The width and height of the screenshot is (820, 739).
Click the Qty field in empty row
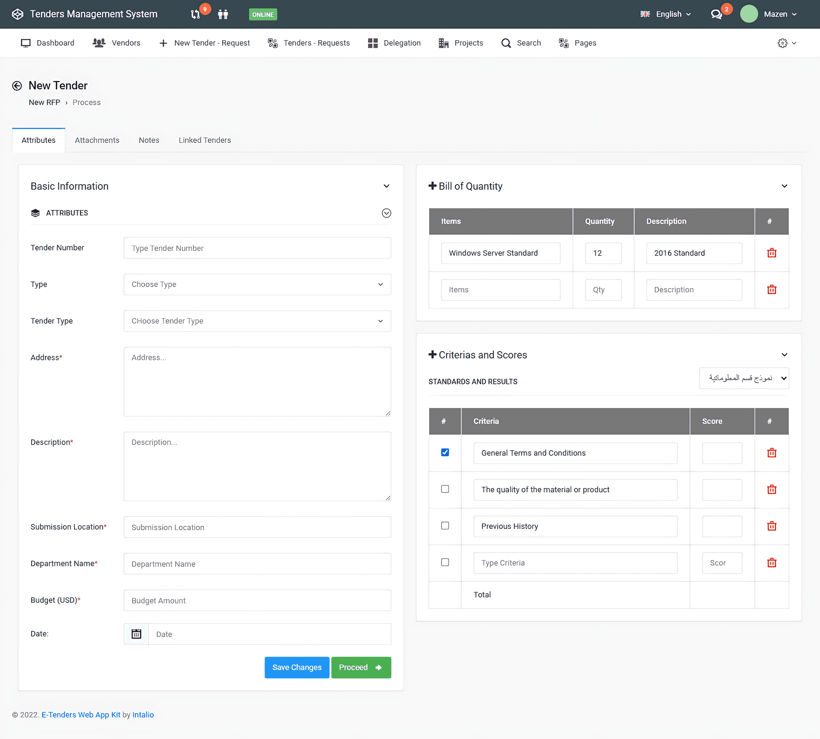[603, 290]
